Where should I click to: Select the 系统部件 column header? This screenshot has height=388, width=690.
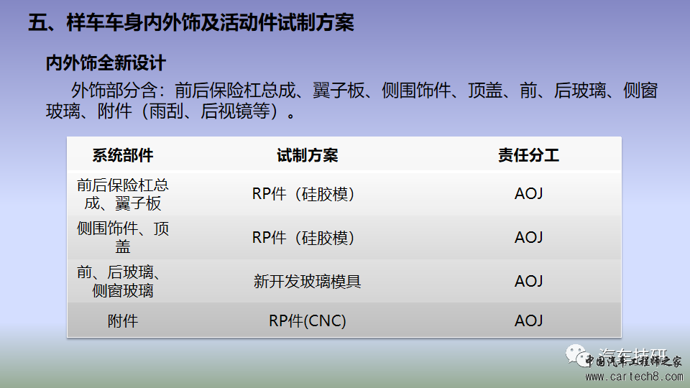pyautogui.click(x=122, y=155)
